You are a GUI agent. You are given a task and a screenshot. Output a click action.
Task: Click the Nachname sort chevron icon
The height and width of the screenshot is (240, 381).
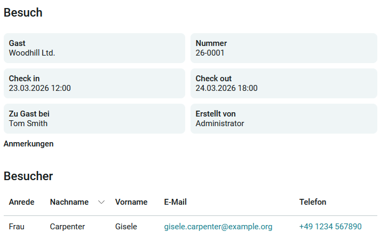[101, 202]
